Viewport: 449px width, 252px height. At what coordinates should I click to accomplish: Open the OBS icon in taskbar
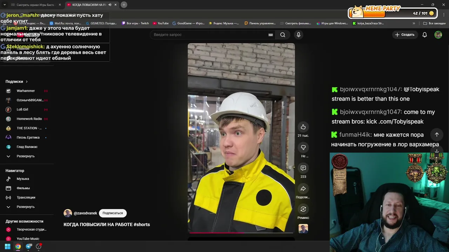[39, 246]
